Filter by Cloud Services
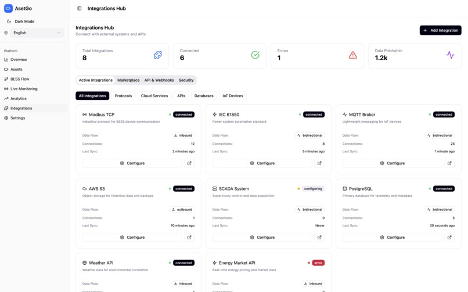This screenshot has width=468, height=292. point(154,96)
